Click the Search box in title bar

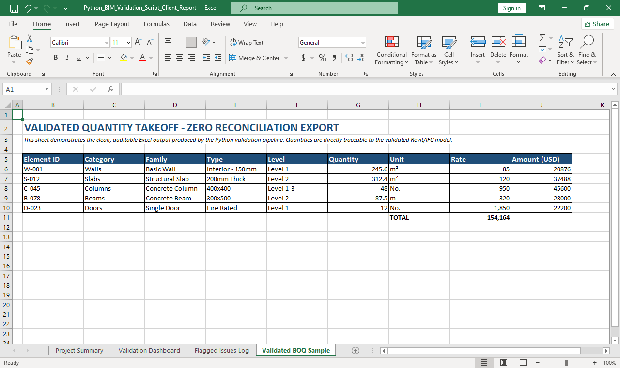[314, 8]
